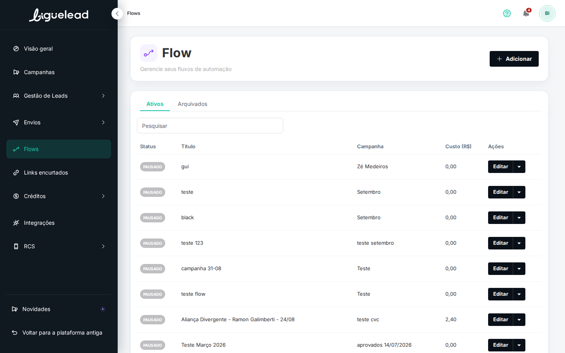This screenshot has width=565, height=353.
Task: Expand the Gestão de Leads submenu
Action: pos(103,96)
